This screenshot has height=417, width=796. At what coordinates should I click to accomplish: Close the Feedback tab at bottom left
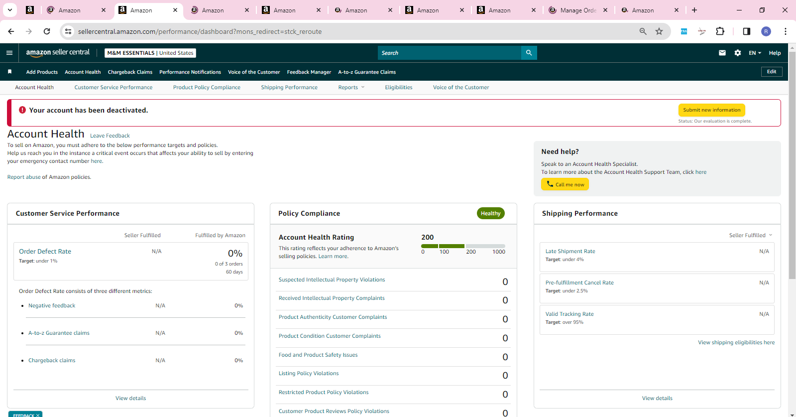click(x=38, y=416)
